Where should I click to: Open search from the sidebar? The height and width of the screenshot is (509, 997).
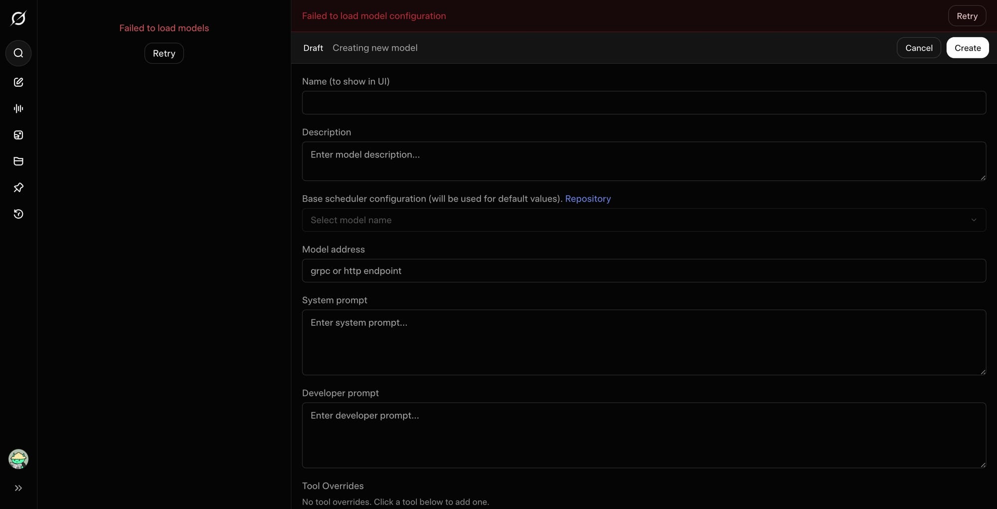coord(18,53)
